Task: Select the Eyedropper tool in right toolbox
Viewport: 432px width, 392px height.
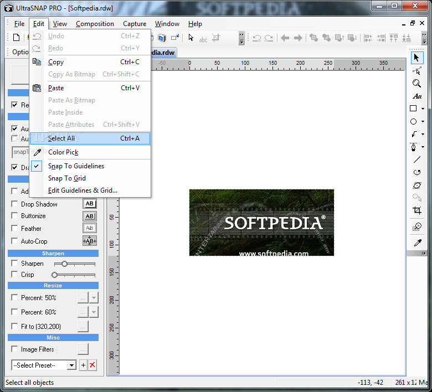Action: [418, 243]
